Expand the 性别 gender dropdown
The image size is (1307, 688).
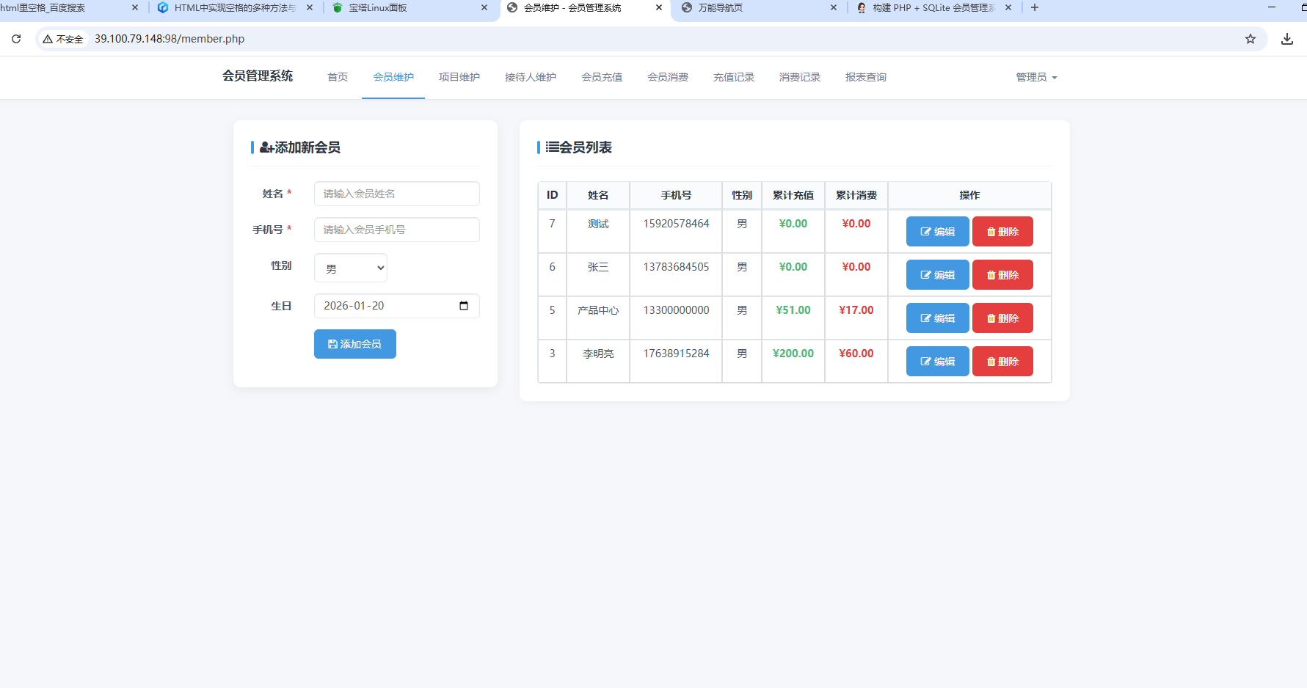pos(351,268)
